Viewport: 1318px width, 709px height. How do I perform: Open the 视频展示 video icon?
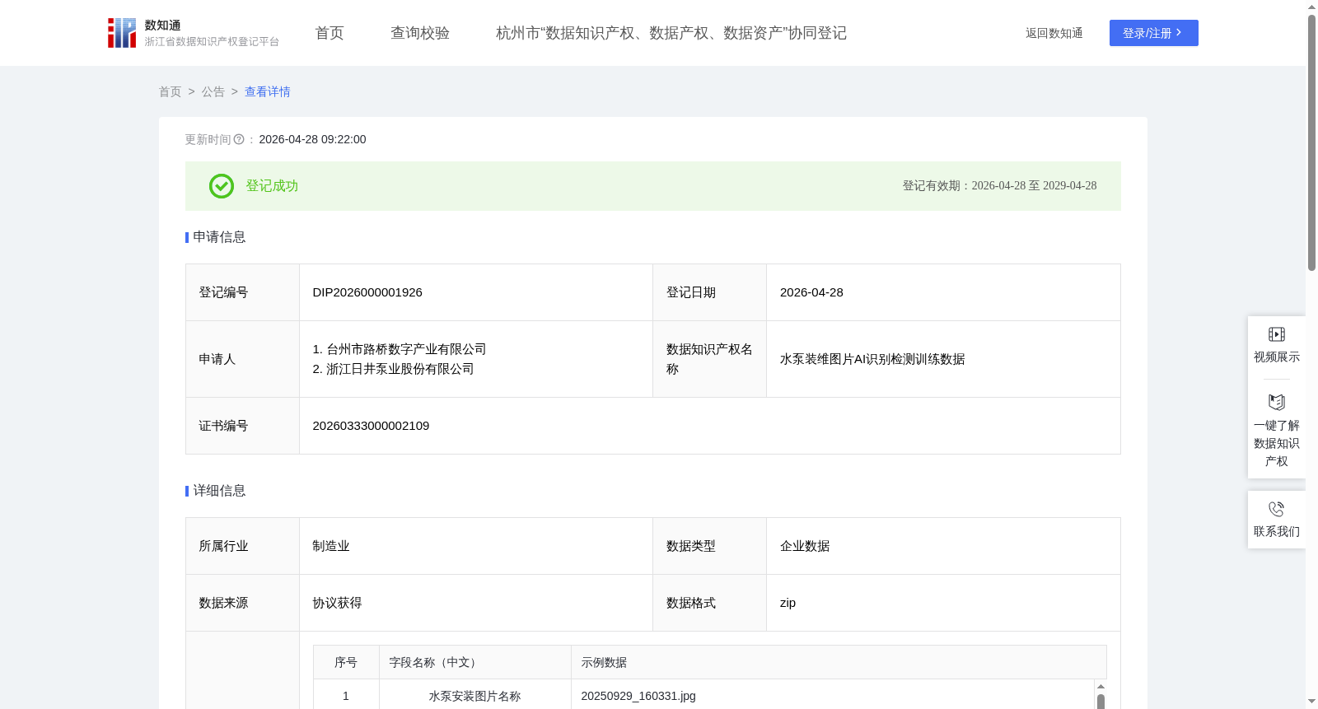tap(1277, 334)
